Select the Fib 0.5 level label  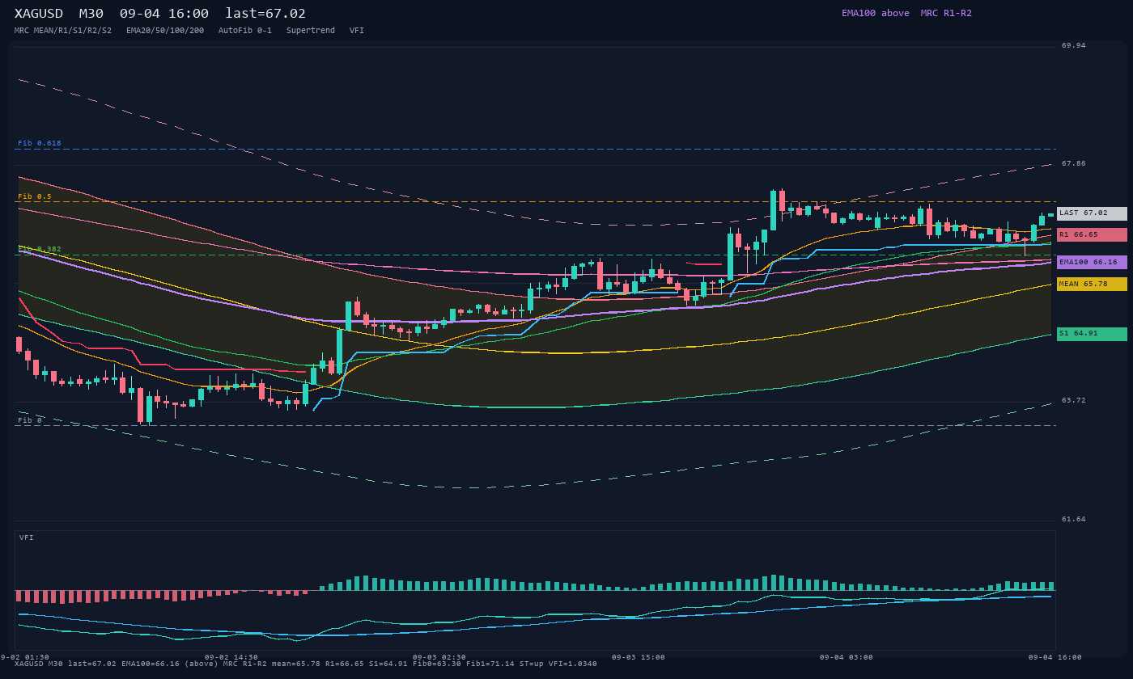point(35,196)
